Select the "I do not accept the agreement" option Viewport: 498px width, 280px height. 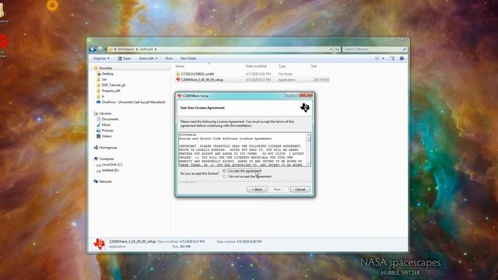point(224,177)
